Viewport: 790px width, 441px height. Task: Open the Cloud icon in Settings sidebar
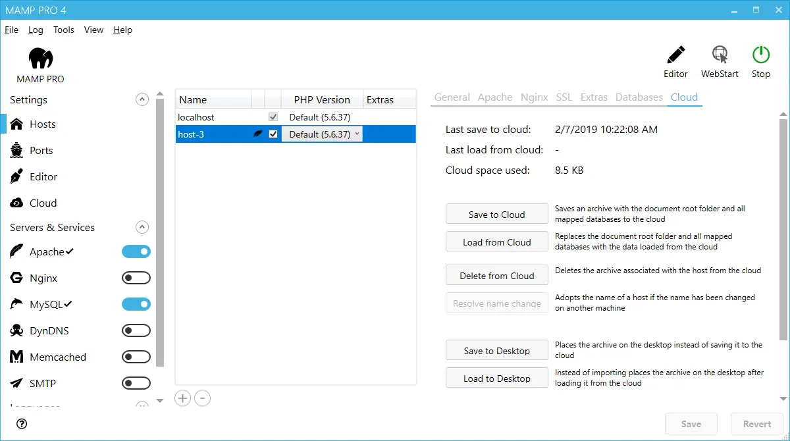[x=17, y=203]
